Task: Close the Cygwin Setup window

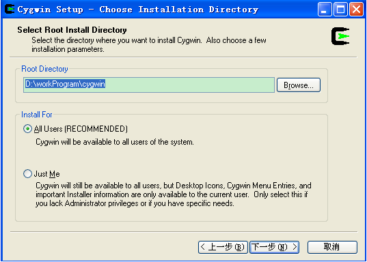Action: [x=356, y=10]
